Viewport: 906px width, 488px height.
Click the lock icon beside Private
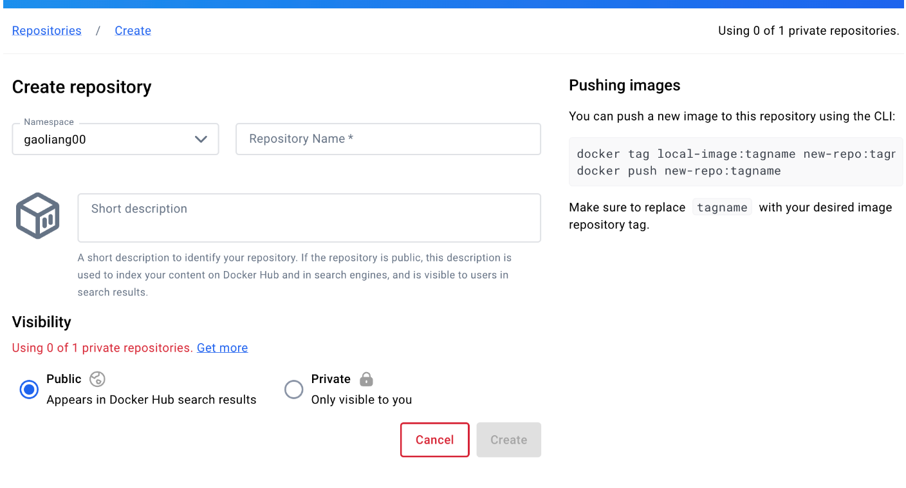pos(366,379)
